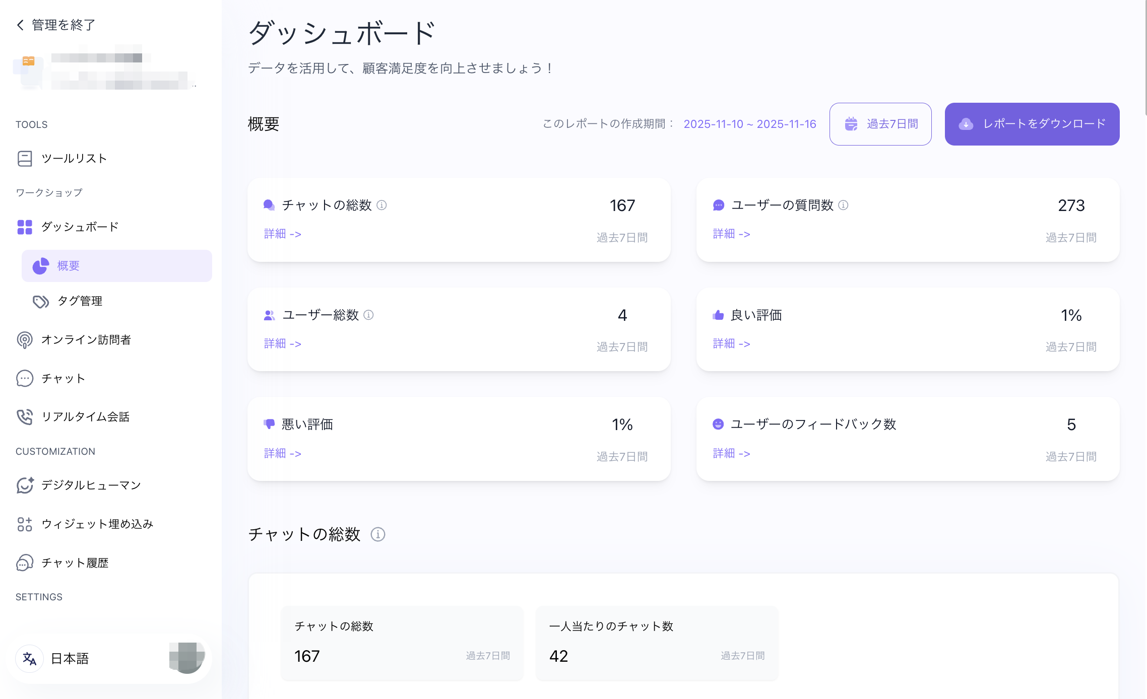Viewport: 1147px width, 699px height.
Task: Open 詳細 on 良い評価 card
Action: [x=731, y=343]
